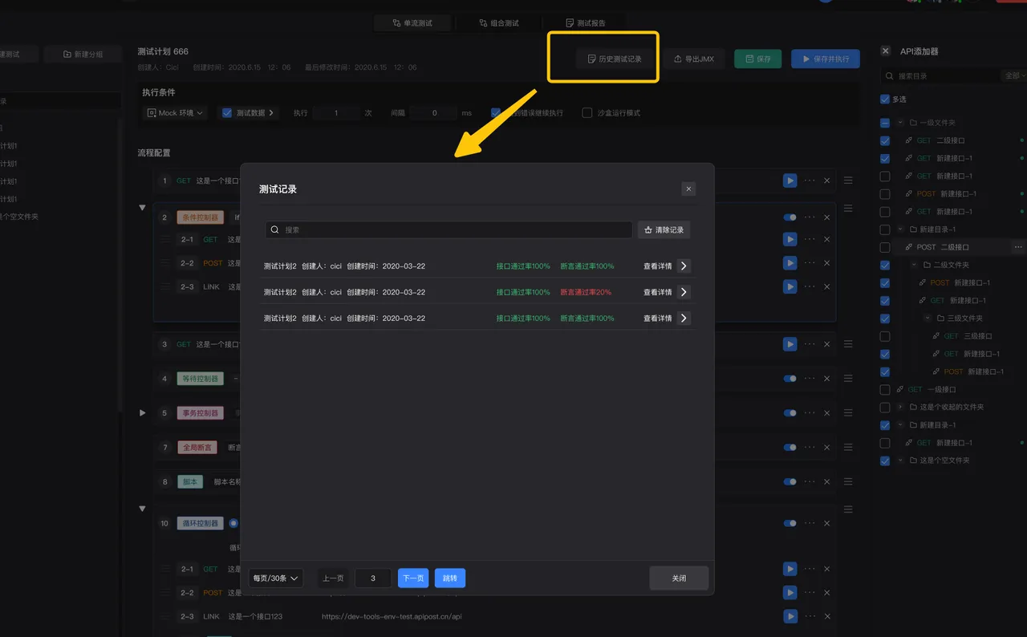Toggle the 循环控制器 step switch

[790, 523]
